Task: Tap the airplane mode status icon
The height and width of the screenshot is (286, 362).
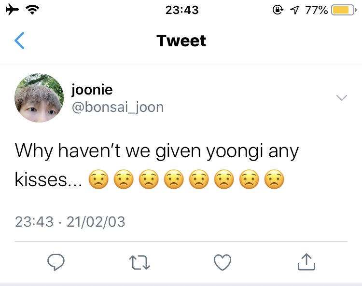Action: 12,10
